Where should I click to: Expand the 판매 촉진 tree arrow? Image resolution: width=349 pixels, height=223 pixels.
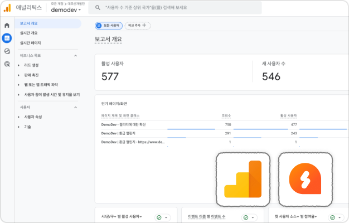(x=19, y=75)
